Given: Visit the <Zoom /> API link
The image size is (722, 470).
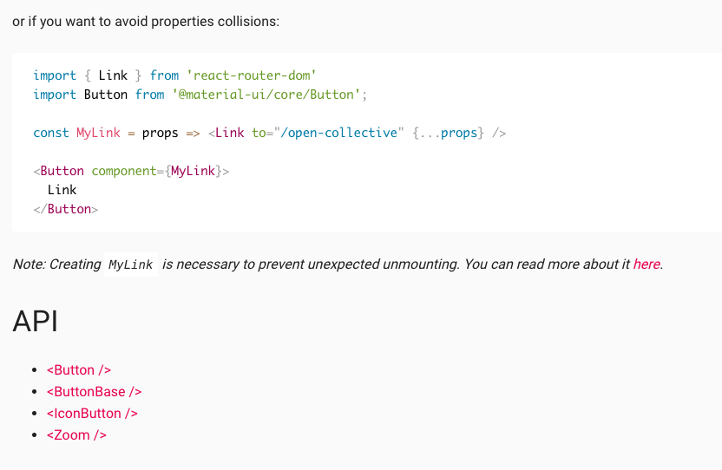Looking at the screenshot, I should click(x=76, y=435).
